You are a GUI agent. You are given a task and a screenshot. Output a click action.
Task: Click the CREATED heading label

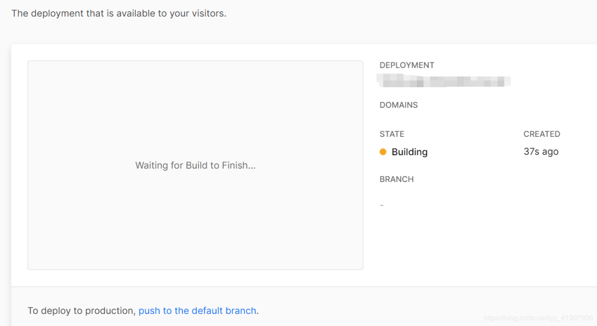click(x=542, y=134)
